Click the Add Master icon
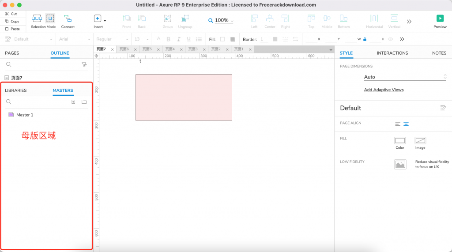Viewport: 452px width, 252px height. pos(73,102)
